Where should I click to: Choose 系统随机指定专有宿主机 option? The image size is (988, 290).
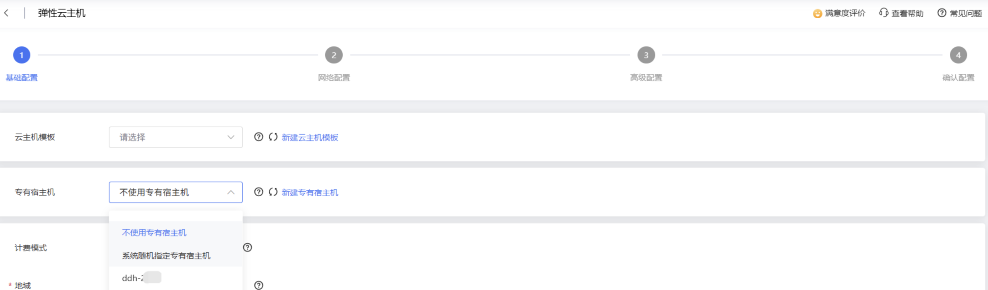click(166, 255)
